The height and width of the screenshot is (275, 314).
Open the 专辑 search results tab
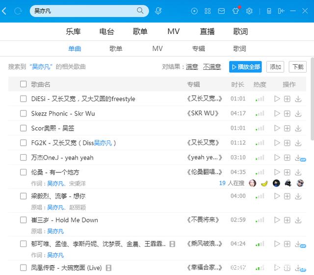[199, 49]
